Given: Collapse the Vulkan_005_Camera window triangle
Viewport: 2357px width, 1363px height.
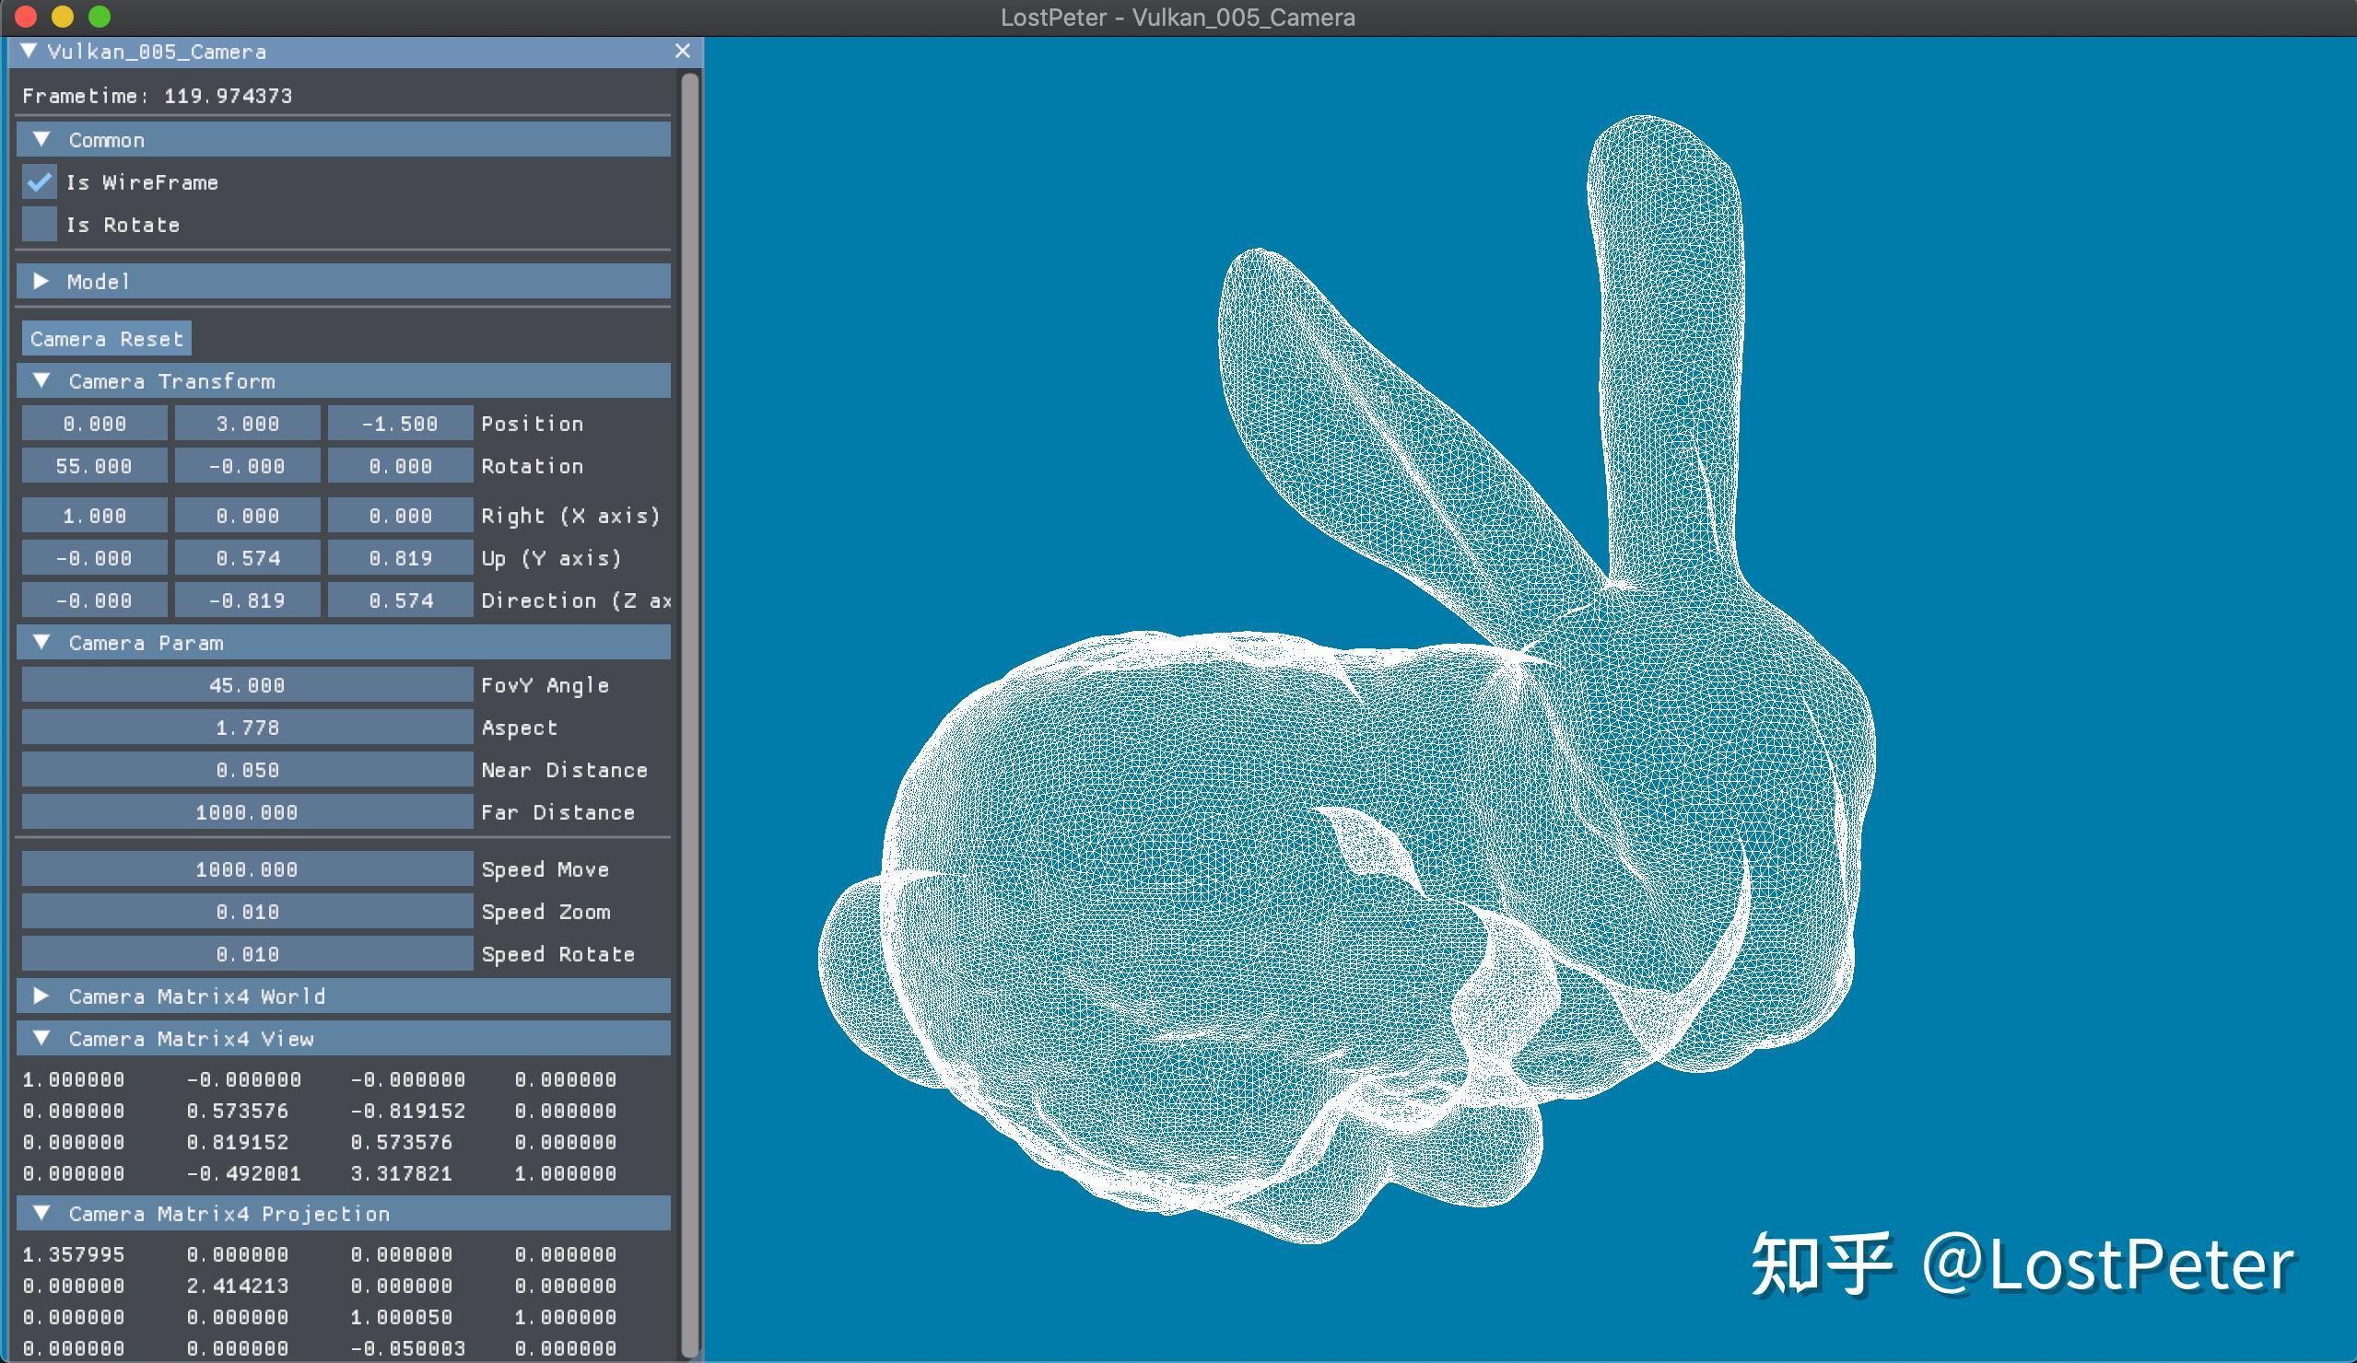Looking at the screenshot, I should pyautogui.click(x=29, y=52).
